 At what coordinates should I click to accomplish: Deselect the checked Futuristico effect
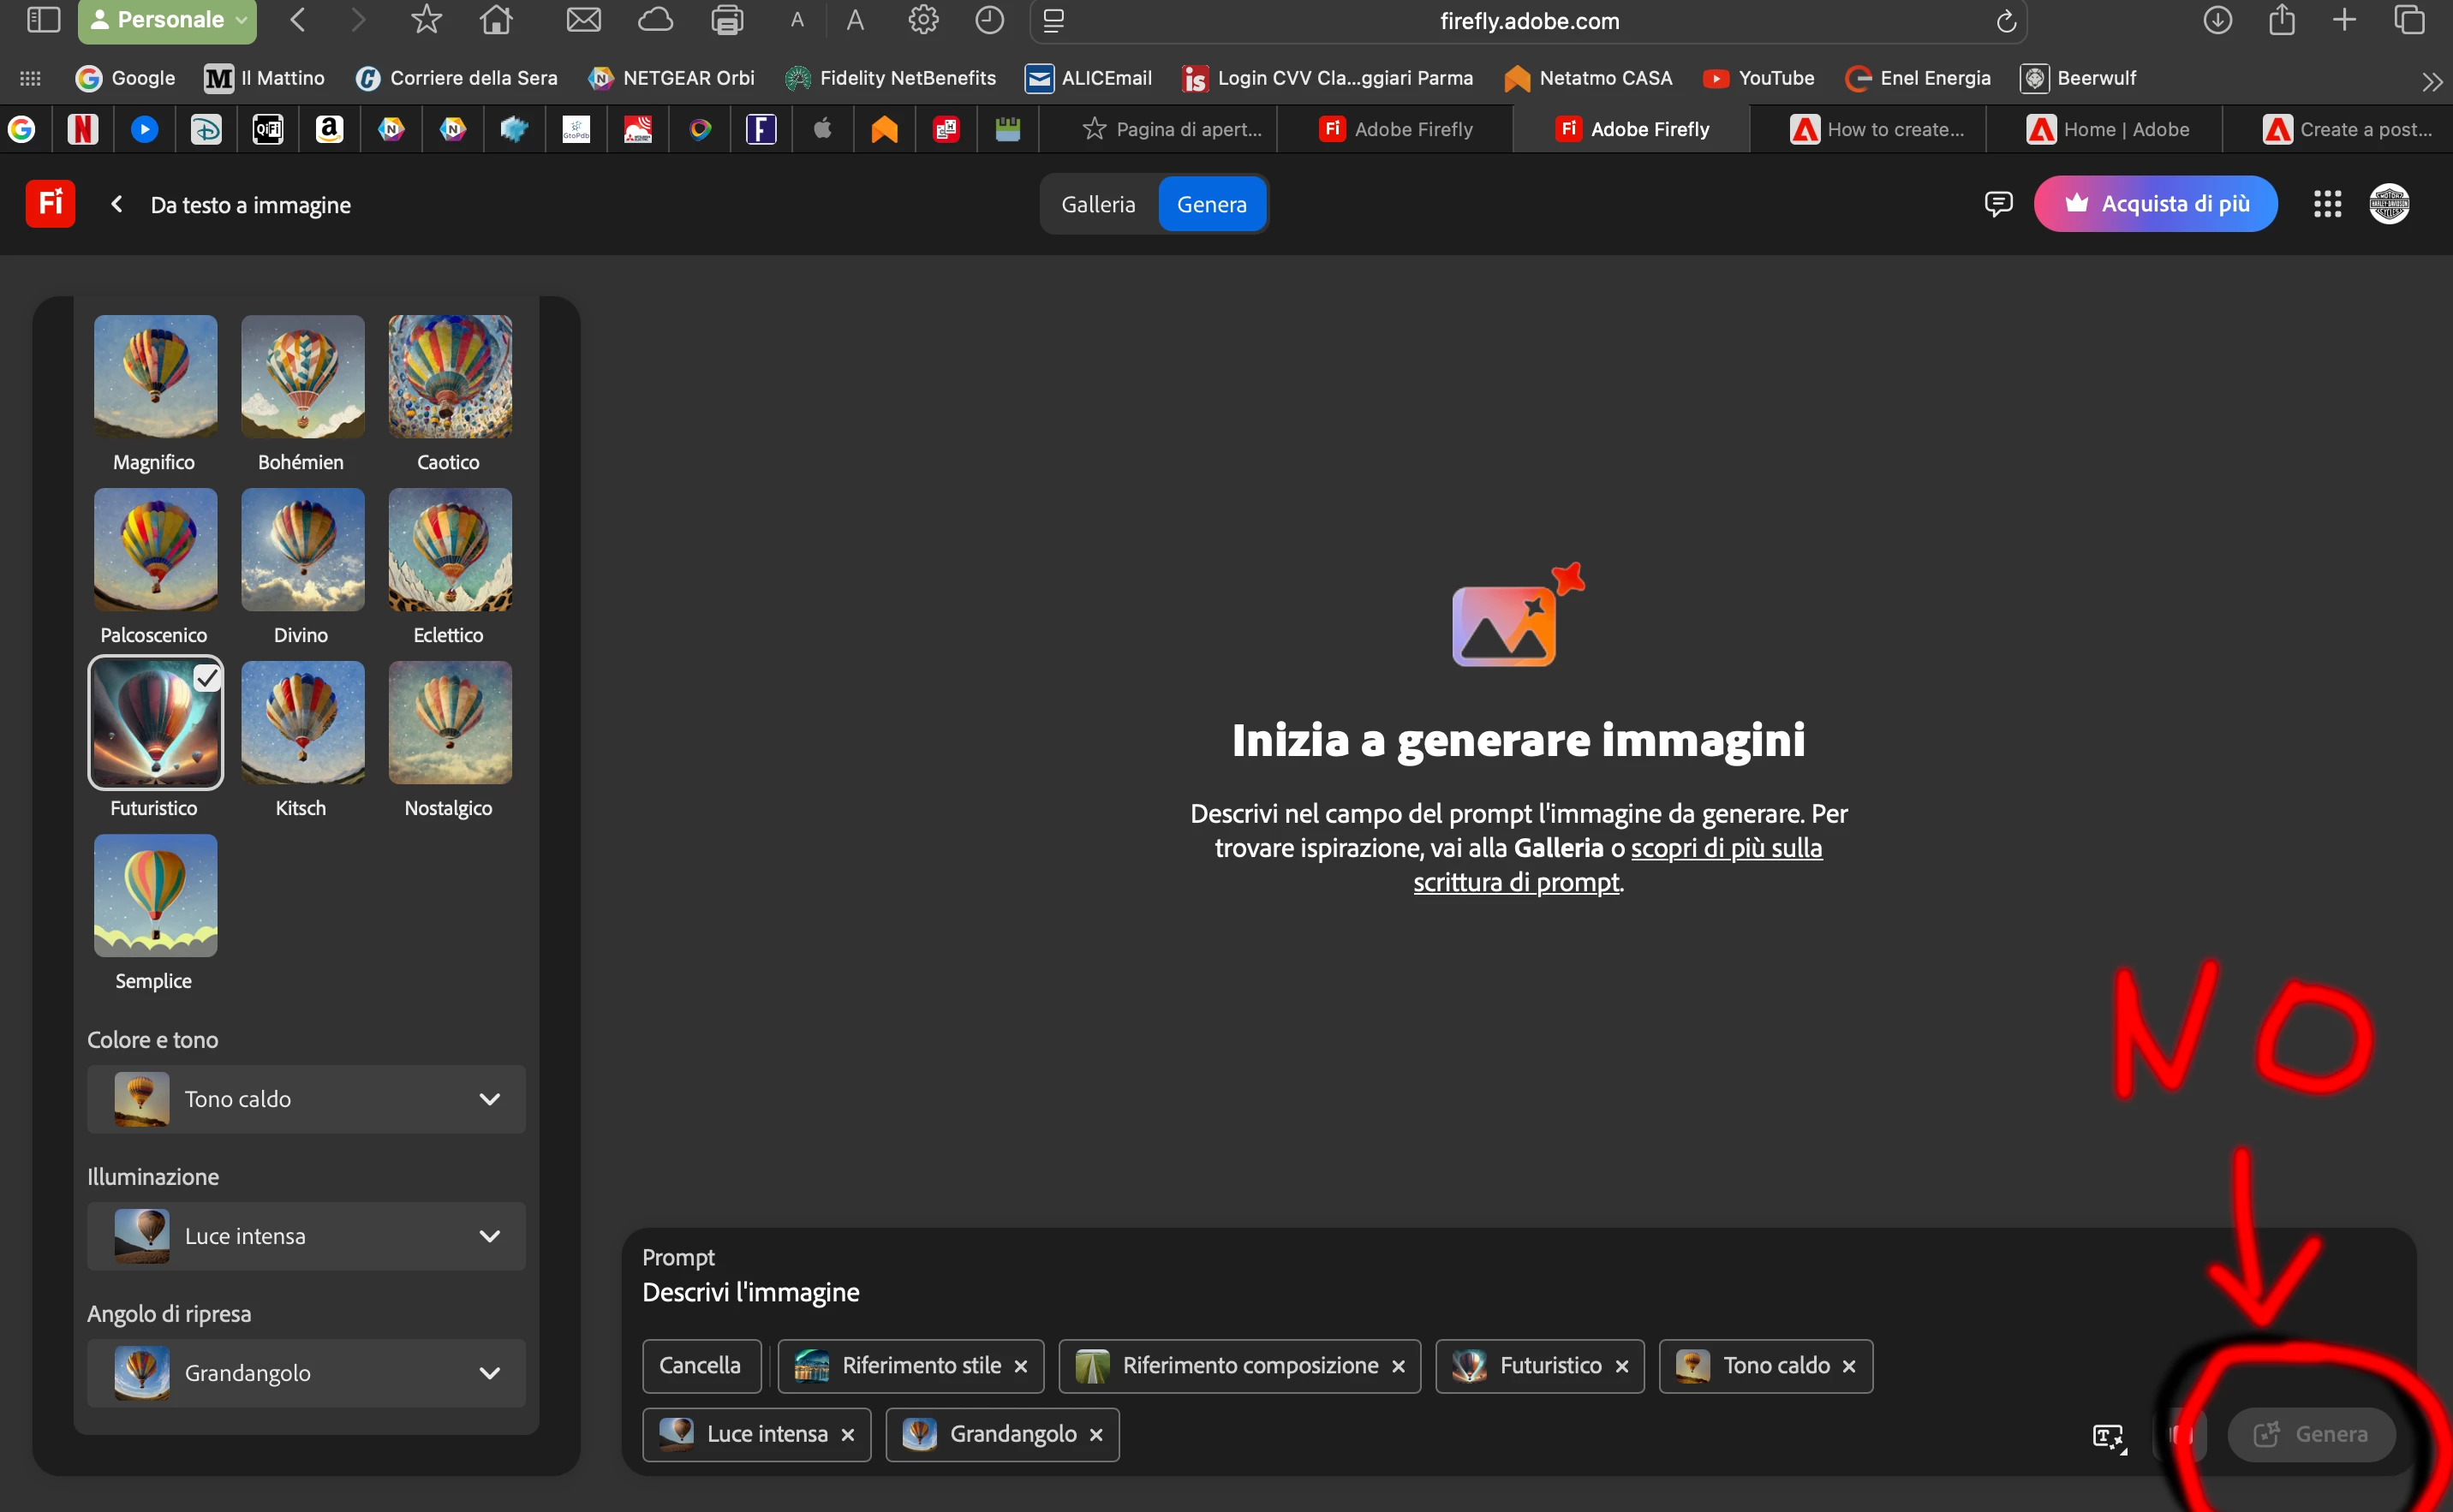155,723
